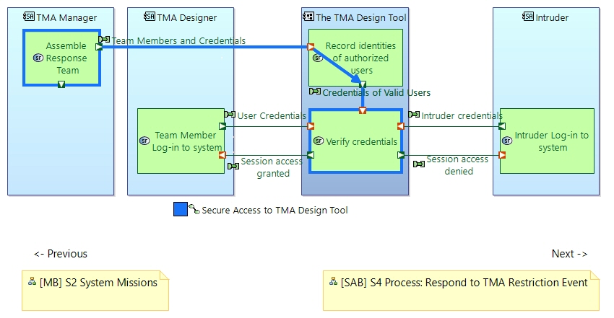Click Secure Access to TMA Design Tool label
The height and width of the screenshot is (318, 614).
click(x=275, y=210)
